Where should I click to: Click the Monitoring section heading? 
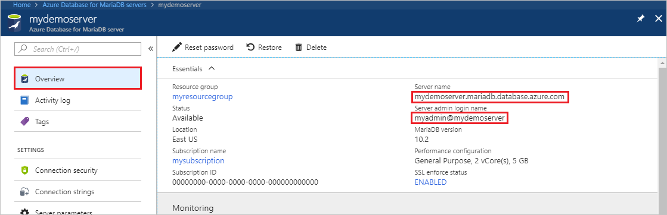pos(193,208)
